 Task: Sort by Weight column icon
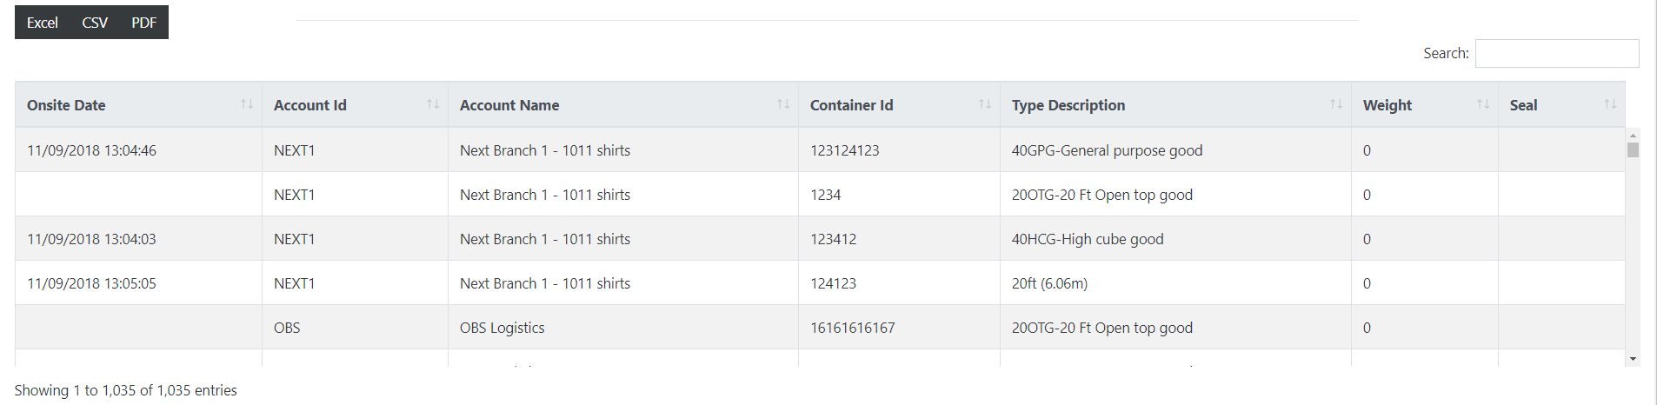pyautogui.click(x=1483, y=104)
